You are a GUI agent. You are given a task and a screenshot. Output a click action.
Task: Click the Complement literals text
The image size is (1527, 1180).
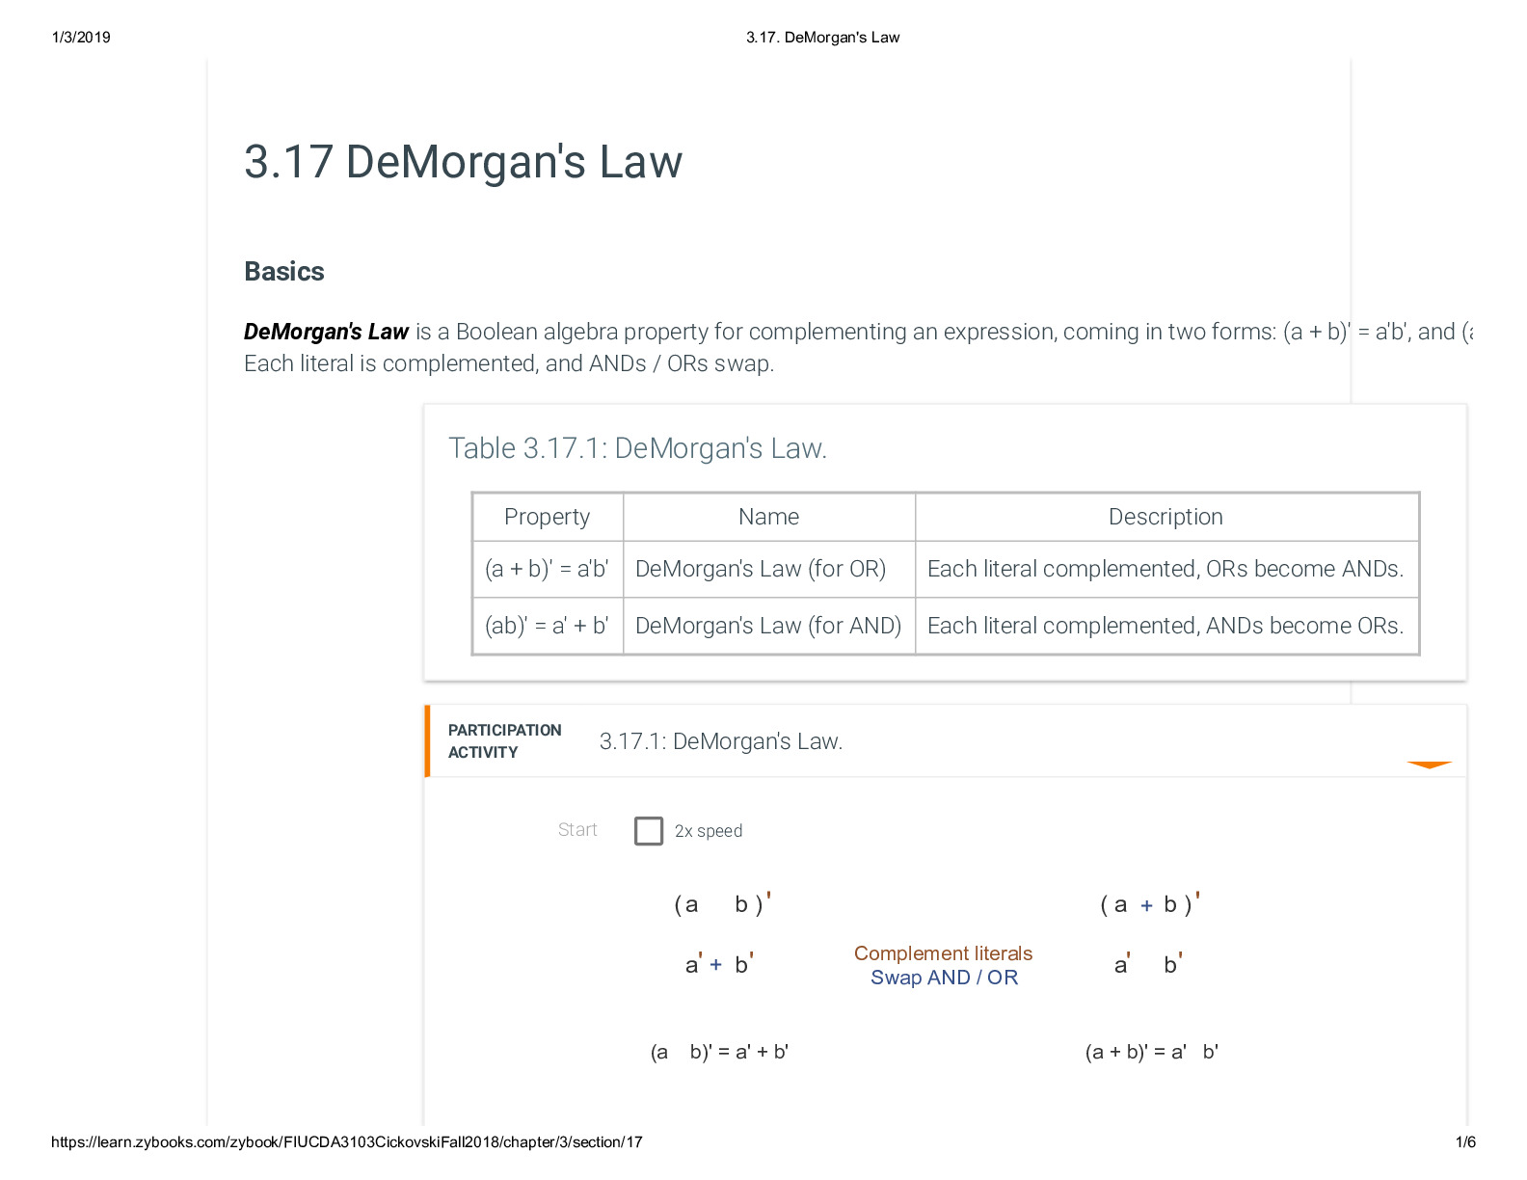click(x=943, y=953)
